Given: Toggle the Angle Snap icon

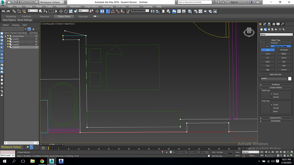Looking at the screenshot, I should coord(113,11).
